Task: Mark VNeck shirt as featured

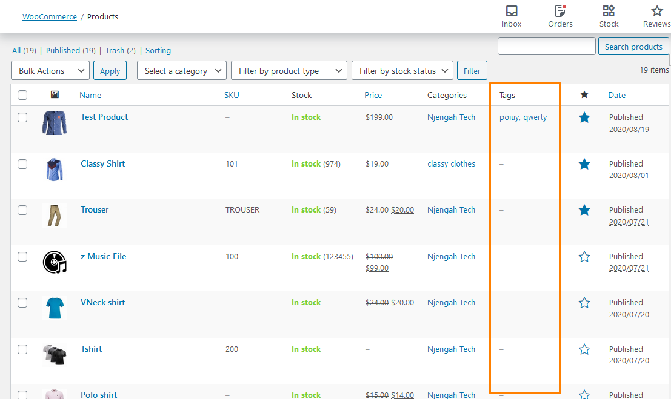Action: tap(584, 303)
